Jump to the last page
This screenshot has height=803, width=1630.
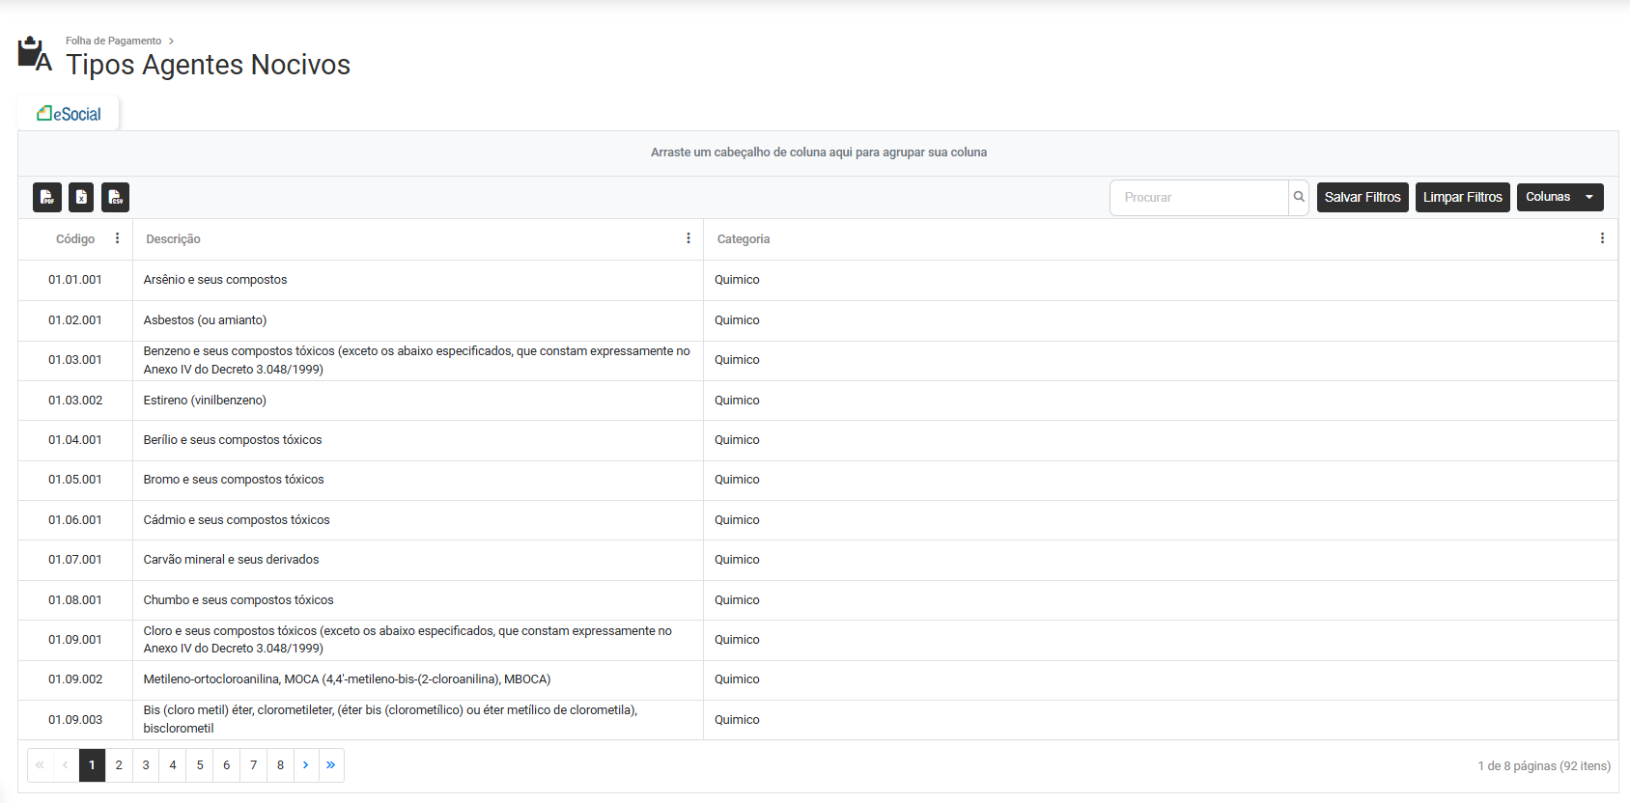(x=331, y=765)
